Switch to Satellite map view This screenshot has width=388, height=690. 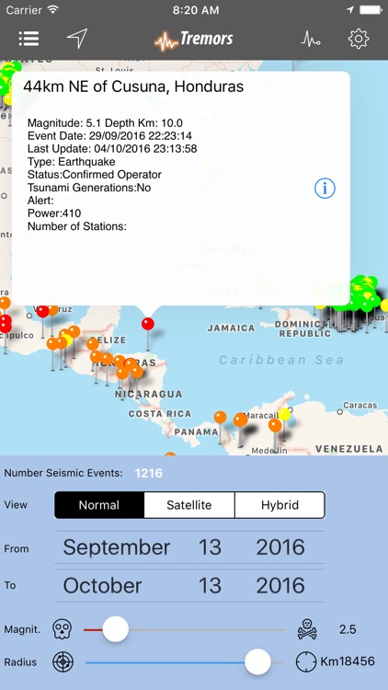point(189,505)
